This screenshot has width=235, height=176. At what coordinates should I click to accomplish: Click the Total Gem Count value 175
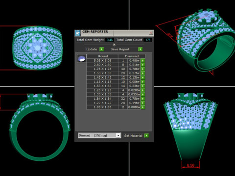(148, 40)
